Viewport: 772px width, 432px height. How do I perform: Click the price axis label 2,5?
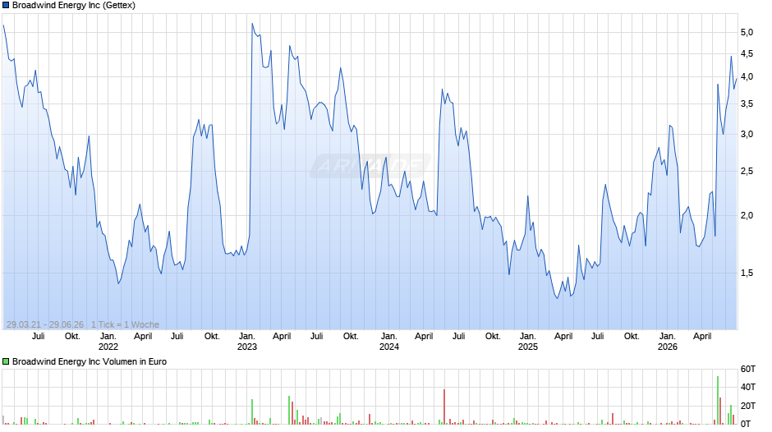pyautogui.click(x=747, y=172)
